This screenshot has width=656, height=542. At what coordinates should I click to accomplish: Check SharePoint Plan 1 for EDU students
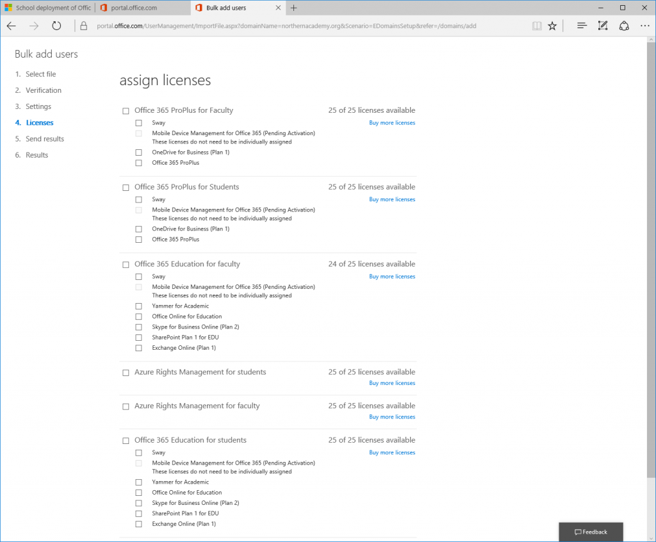(138, 514)
